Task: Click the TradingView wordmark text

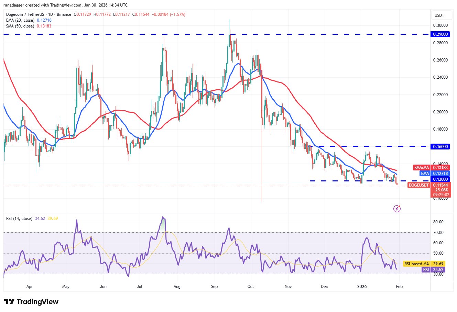Action: click(x=37, y=302)
